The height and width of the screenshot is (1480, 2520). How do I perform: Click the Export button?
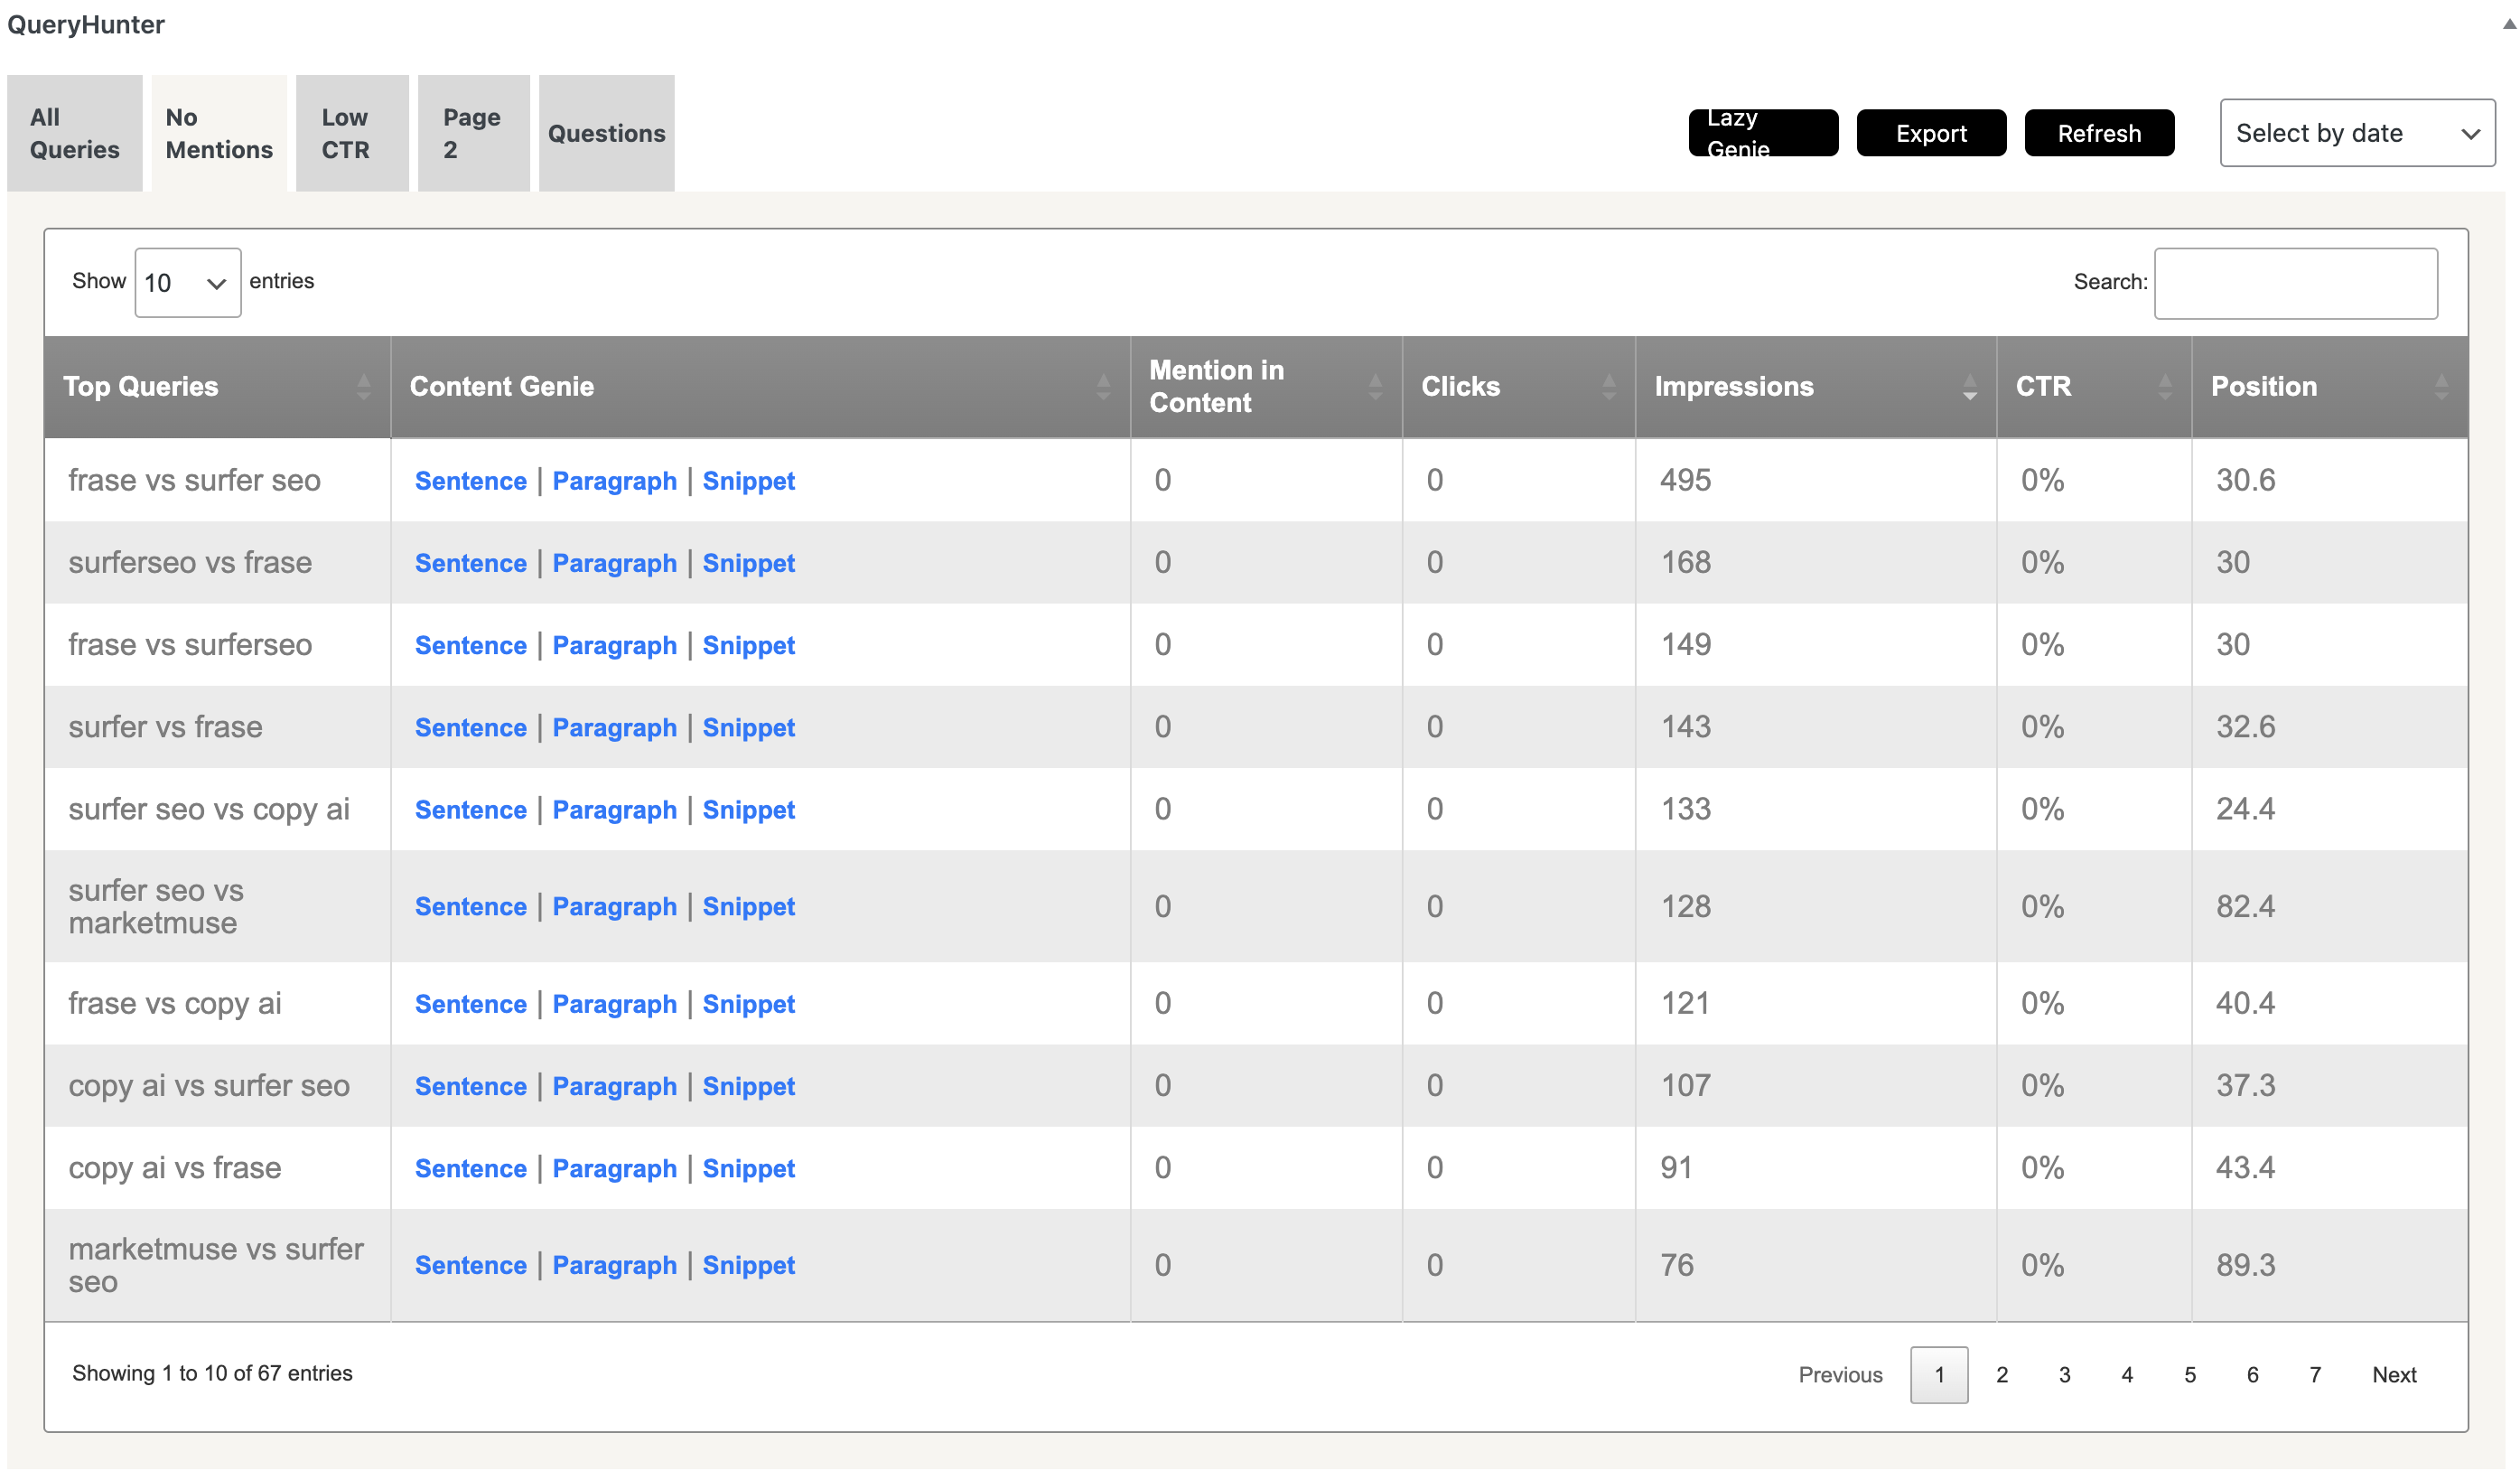(1930, 132)
